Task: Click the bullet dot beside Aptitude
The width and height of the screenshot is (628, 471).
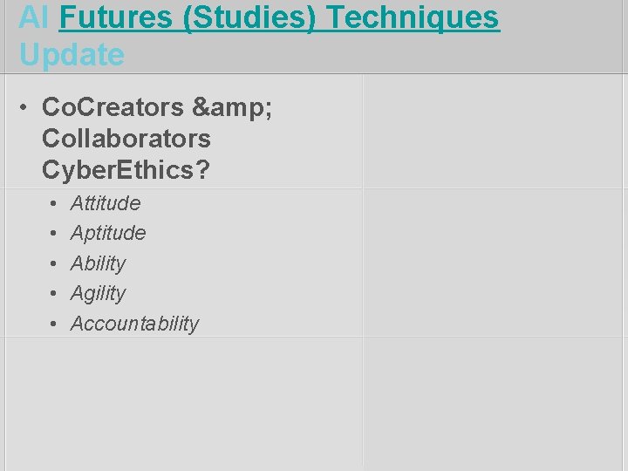Action: tap(54, 233)
